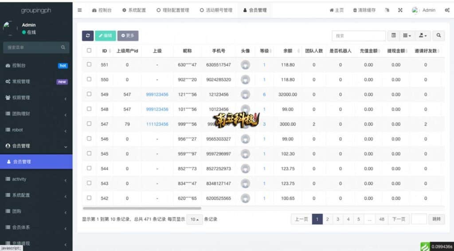454x251 pixels.
Task: Open the columns dropdown in table toolbar
Action: tap(407, 36)
